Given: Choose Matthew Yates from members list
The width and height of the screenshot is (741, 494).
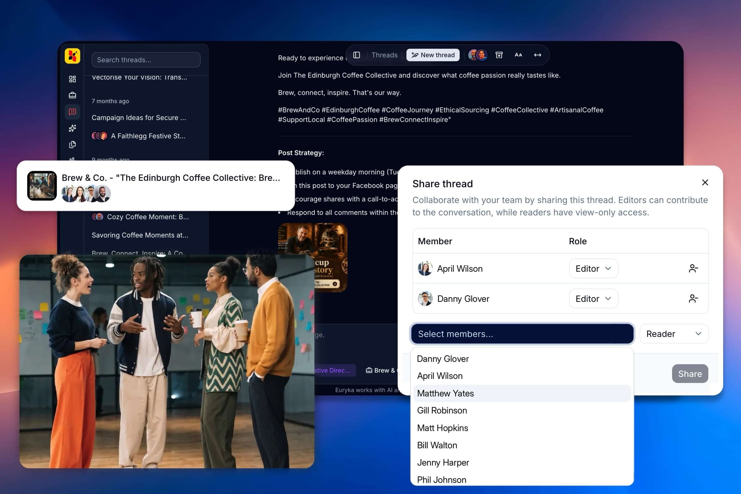Looking at the screenshot, I should tap(522, 393).
